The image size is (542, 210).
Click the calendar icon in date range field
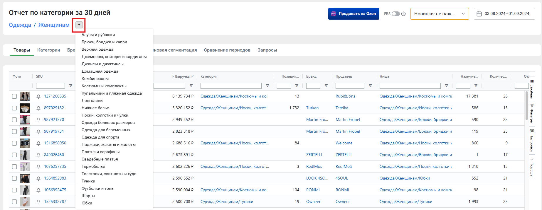pos(479,14)
